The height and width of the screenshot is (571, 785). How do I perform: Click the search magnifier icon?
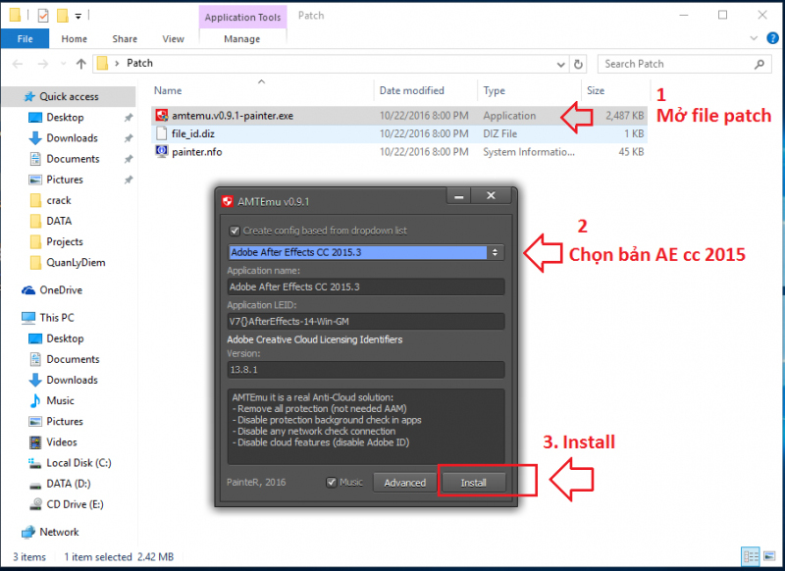pos(759,64)
